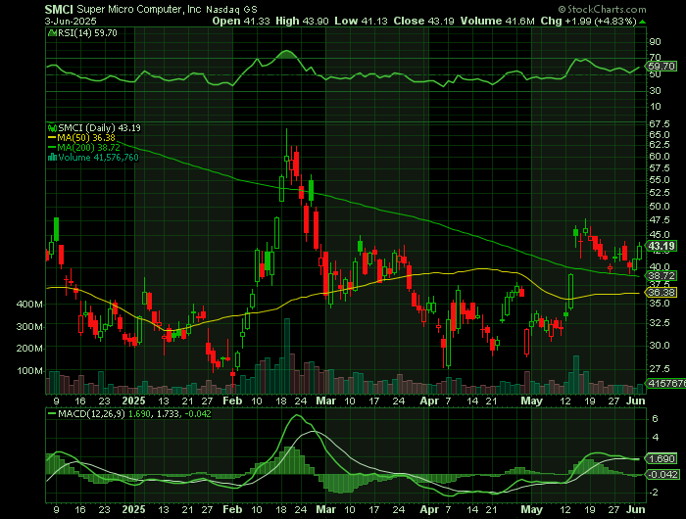Click the Close 43.19 value in header
Viewport: 686px width, 519px height.
tap(423, 21)
